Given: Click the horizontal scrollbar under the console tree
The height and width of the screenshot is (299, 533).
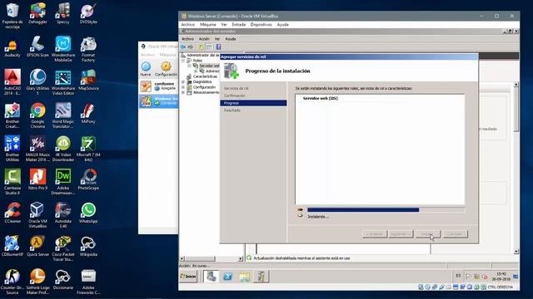Looking at the screenshot, I should 211,258.
